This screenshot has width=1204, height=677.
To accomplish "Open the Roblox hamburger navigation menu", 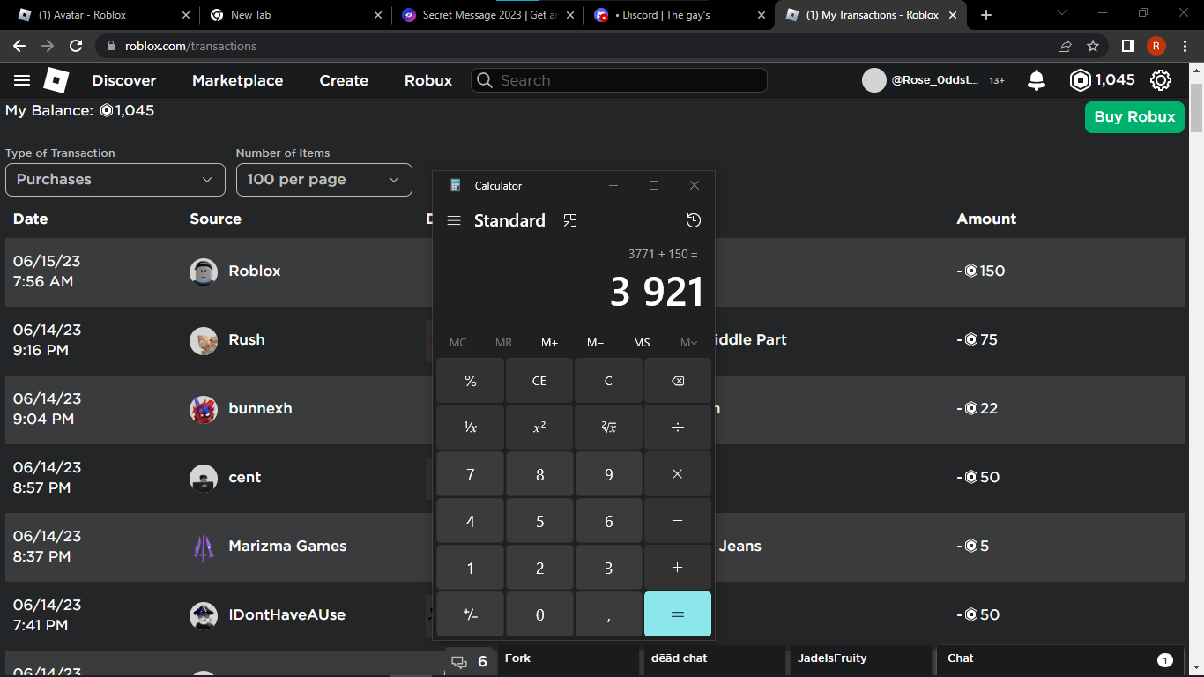I will [22, 80].
